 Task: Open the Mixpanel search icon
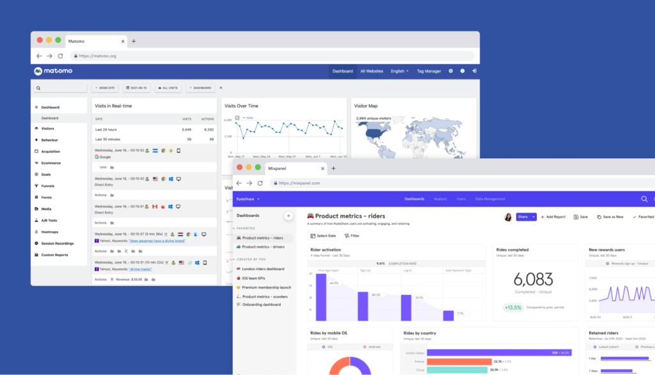(x=643, y=199)
